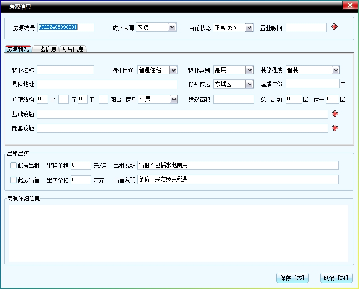
Task: Open the 房产来源 dropdown list
Action: pos(172,27)
